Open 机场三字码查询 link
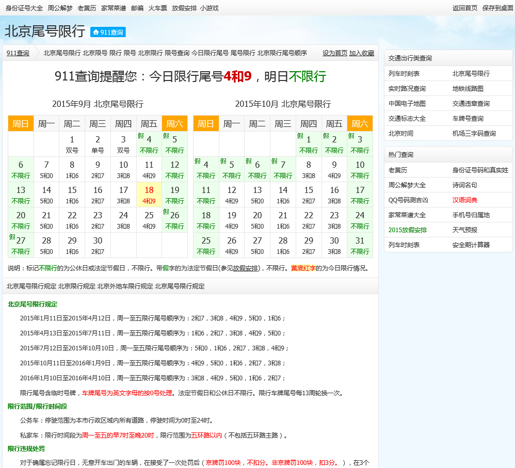The width and height of the screenshot is (515, 468). (x=474, y=134)
